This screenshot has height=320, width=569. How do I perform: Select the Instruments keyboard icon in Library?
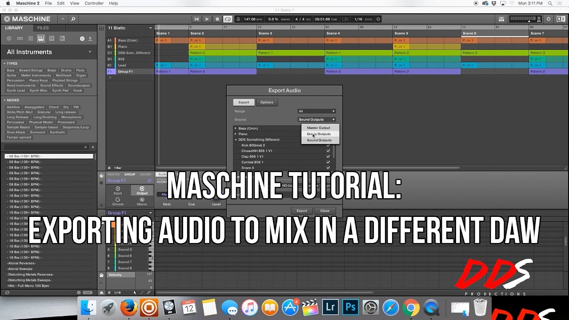(41, 39)
